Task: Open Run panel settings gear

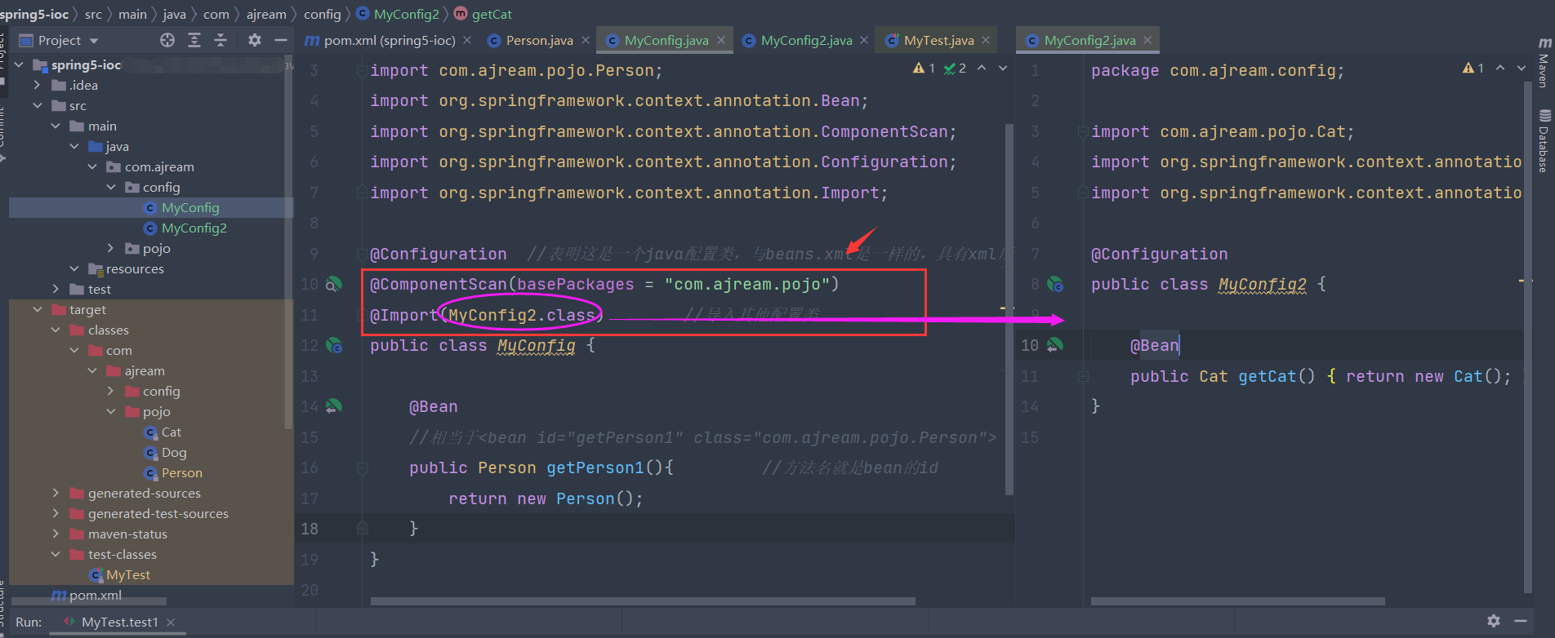Action: tap(1494, 621)
